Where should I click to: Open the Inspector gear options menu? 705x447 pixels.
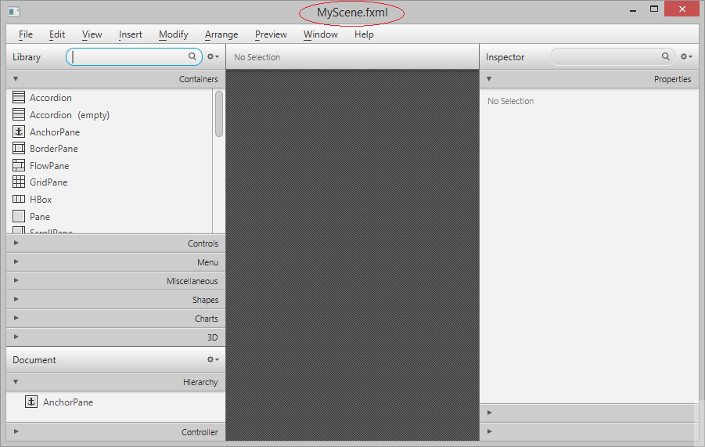686,56
